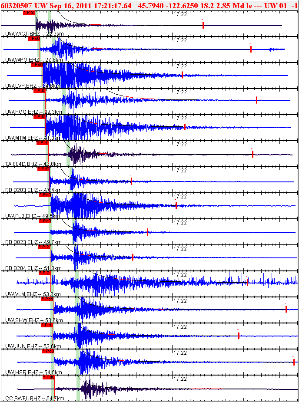Click red coda end marker on MTM trace
Image resolution: width=299 pixels, height=402 pixels.
[x=185, y=127]
